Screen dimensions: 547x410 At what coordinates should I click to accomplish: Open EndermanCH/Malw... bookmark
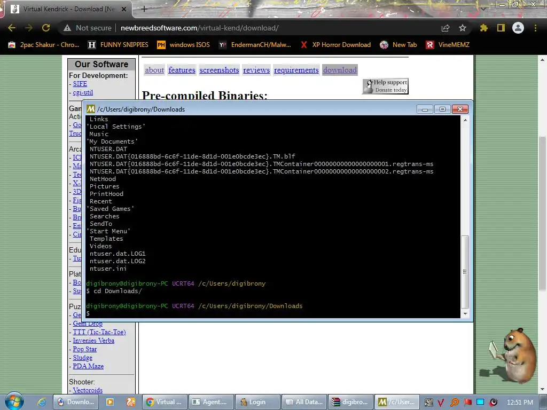[255, 45]
